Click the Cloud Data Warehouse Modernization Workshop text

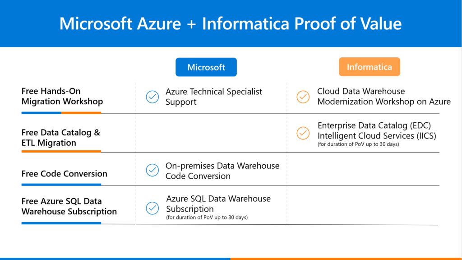pos(383,97)
